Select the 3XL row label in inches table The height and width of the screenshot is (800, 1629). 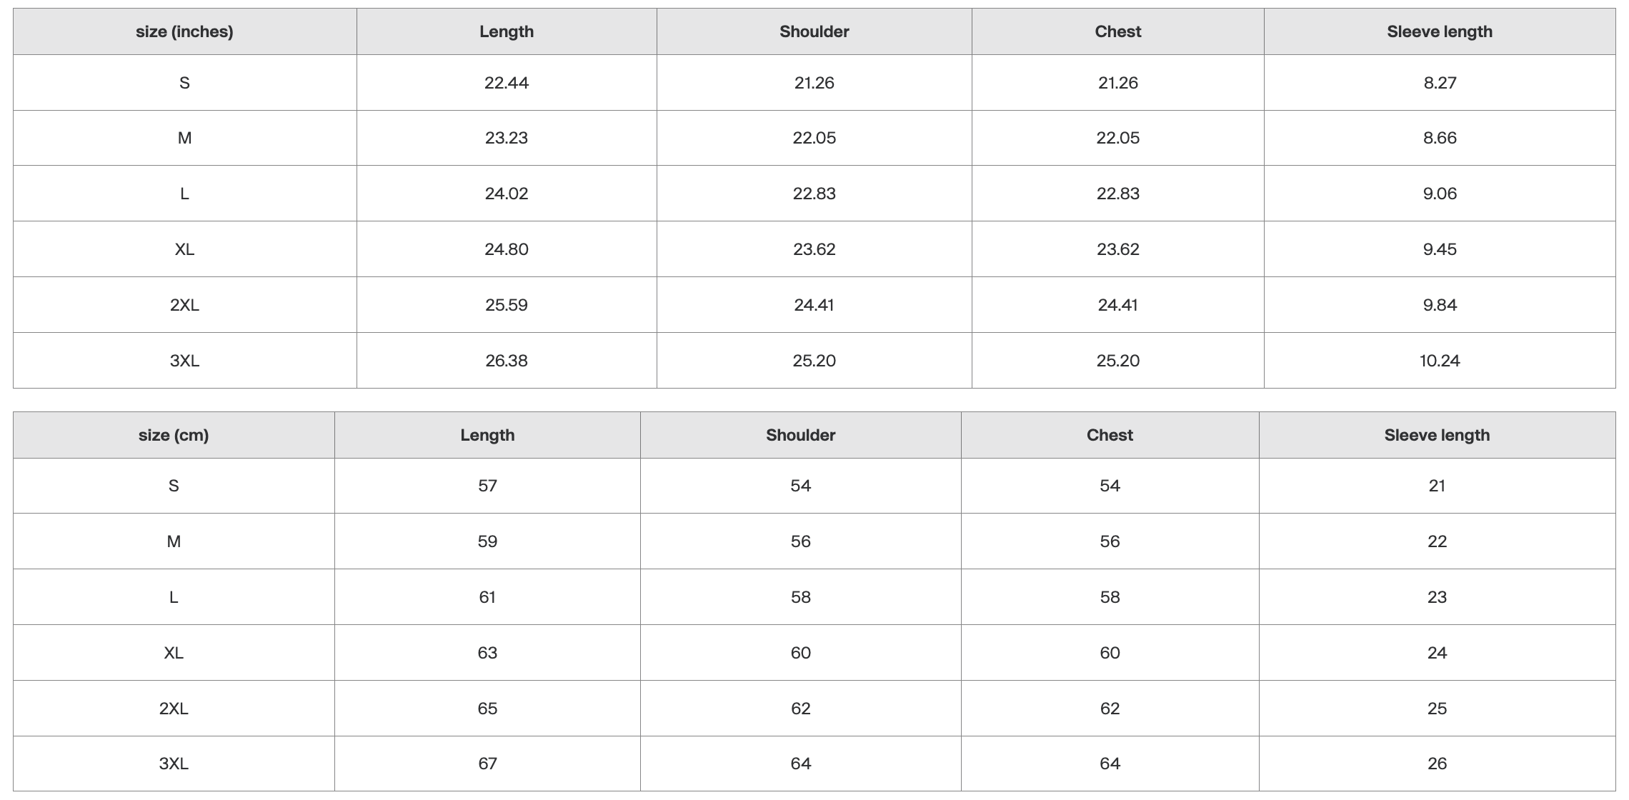pyautogui.click(x=184, y=361)
